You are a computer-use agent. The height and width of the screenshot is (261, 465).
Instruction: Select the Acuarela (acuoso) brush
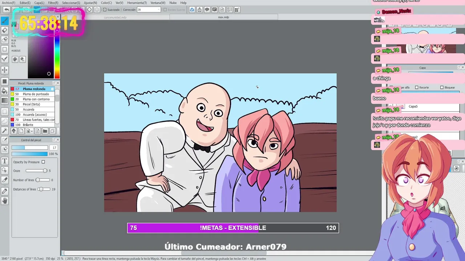coord(33,115)
